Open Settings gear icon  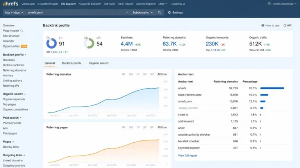point(169,12)
